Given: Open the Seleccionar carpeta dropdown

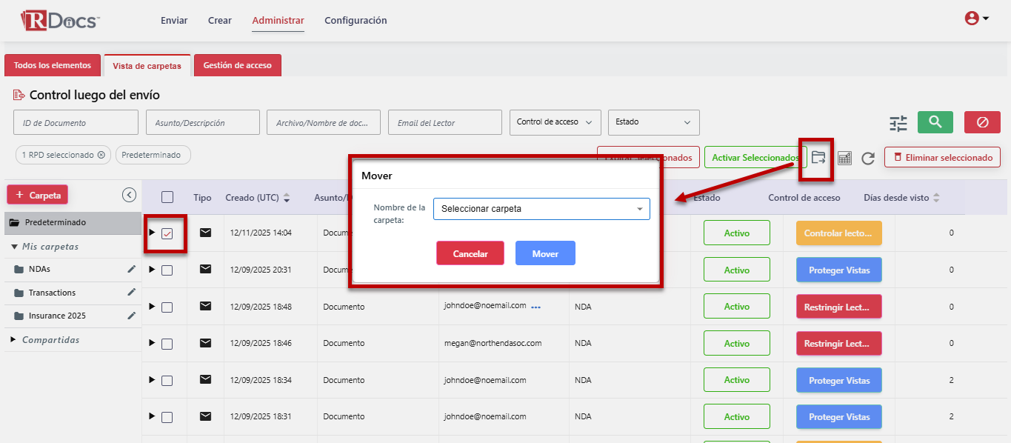Looking at the screenshot, I should coord(541,209).
